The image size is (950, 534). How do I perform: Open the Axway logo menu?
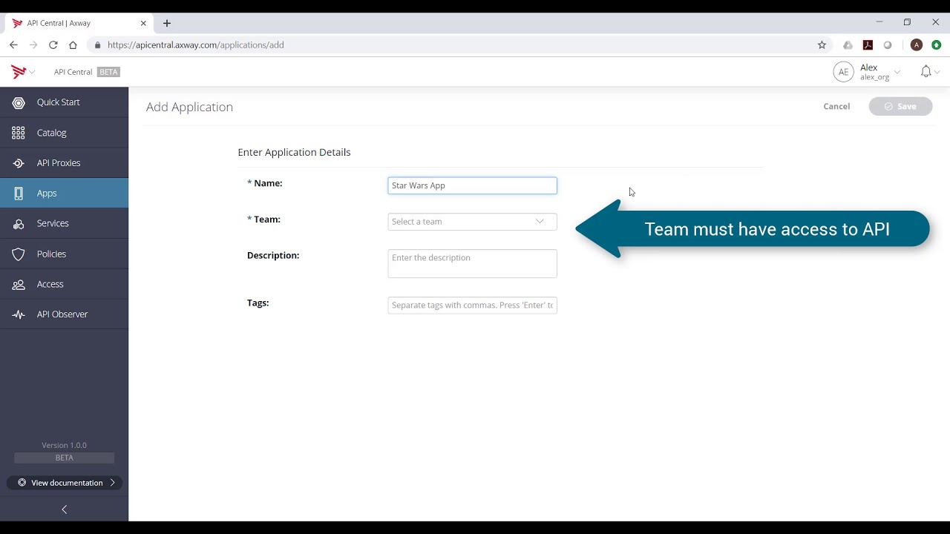pyautogui.click(x=23, y=72)
